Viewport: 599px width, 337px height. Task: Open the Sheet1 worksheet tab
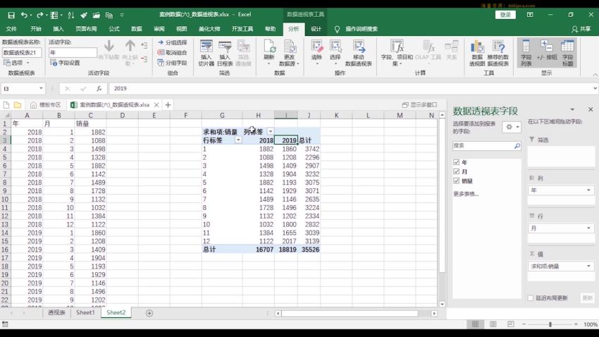click(x=85, y=312)
